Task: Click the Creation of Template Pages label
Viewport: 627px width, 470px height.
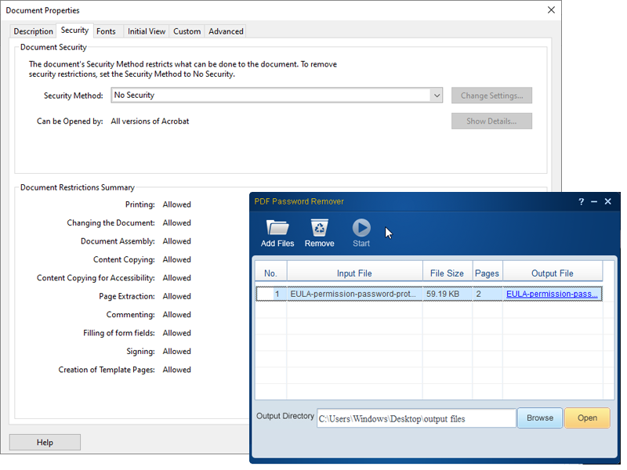Action: click(107, 370)
